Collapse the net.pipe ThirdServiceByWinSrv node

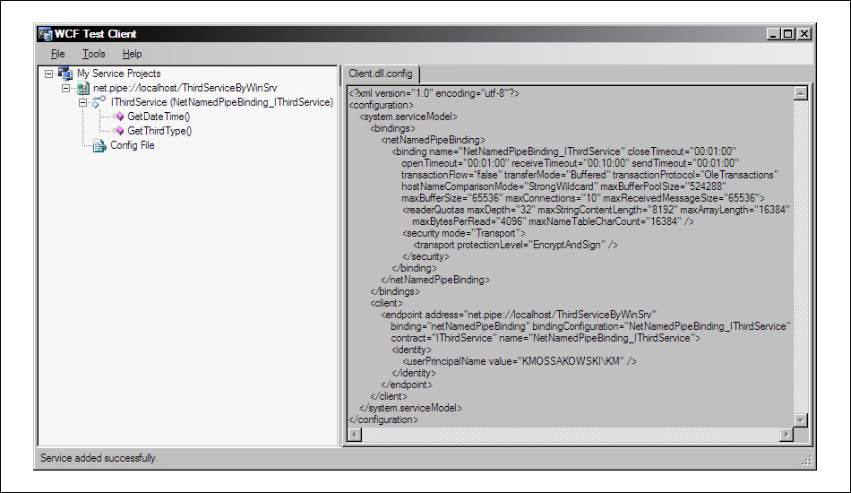[65, 88]
